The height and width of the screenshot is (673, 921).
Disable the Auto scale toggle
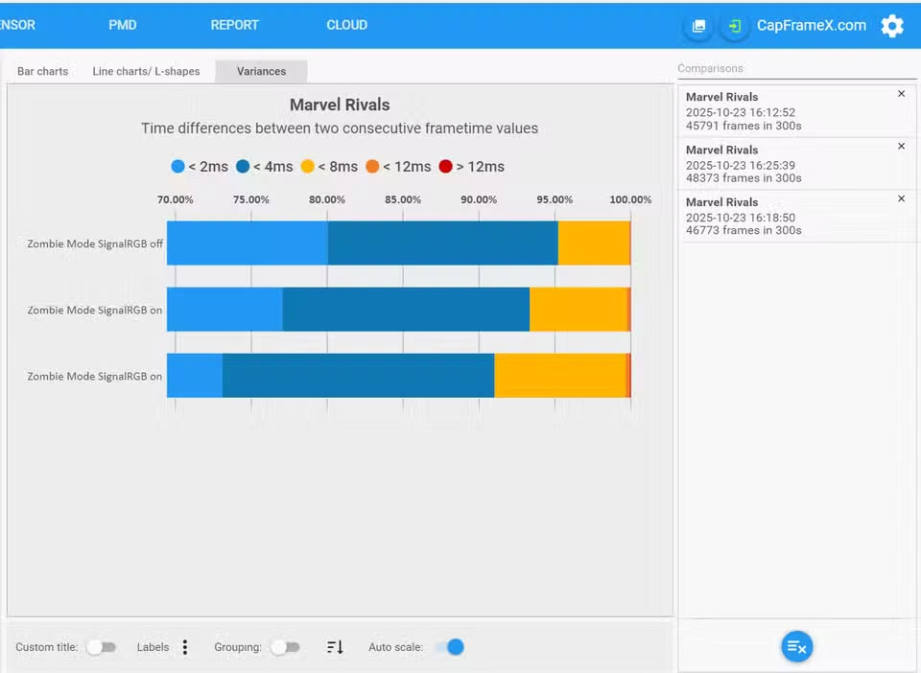tap(449, 647)
